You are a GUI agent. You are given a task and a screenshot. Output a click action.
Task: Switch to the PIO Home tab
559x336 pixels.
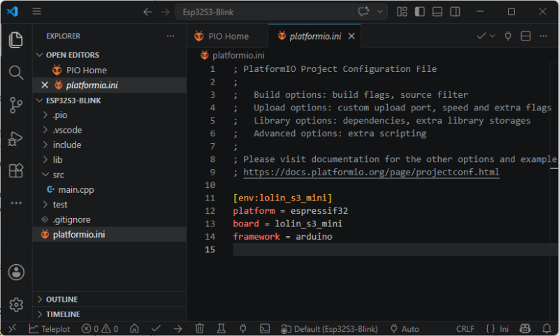[227, 36]
